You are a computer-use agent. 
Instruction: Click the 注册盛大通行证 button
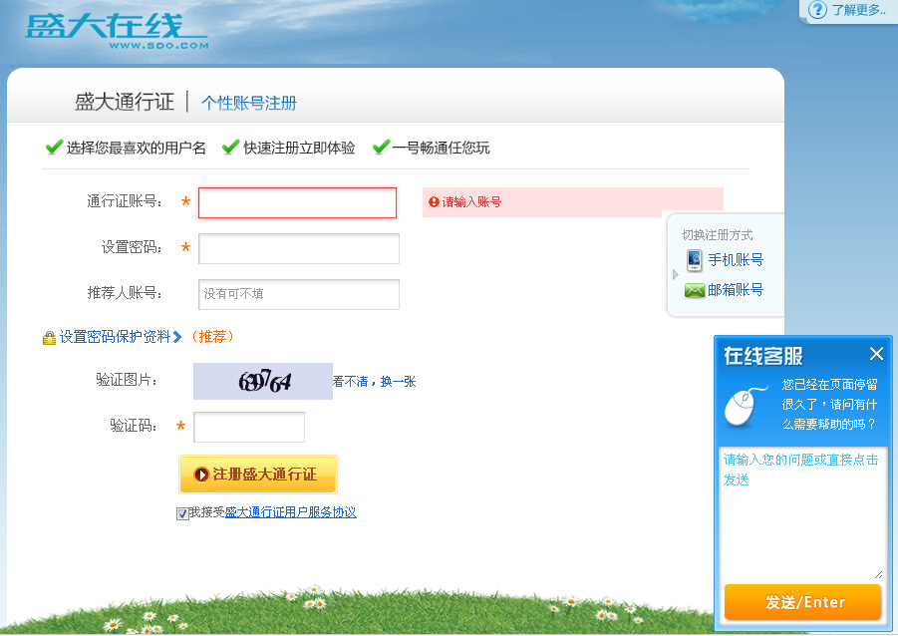258,475
